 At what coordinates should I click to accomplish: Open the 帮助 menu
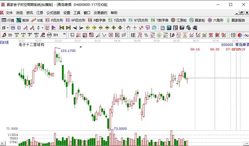click(114, 13)
